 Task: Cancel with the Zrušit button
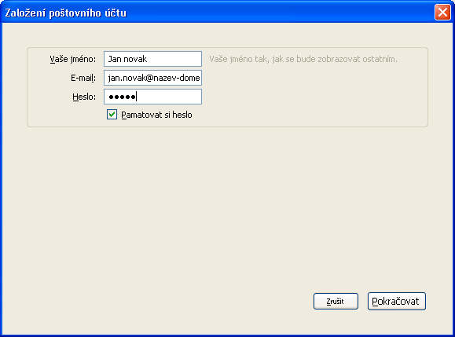tap(336, 302)
